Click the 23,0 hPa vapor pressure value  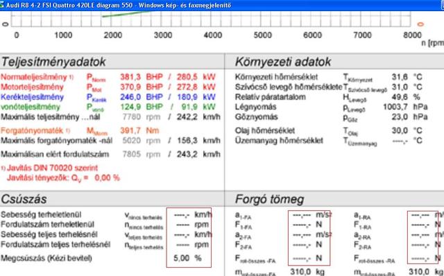(x=409, y=117)
